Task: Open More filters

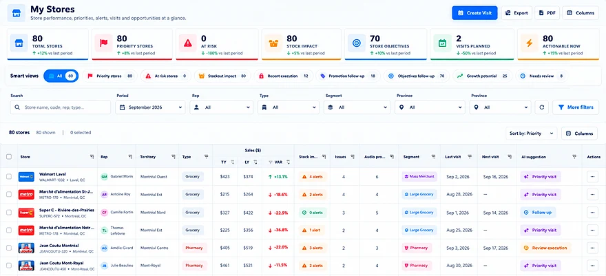Action: (576, 107)
